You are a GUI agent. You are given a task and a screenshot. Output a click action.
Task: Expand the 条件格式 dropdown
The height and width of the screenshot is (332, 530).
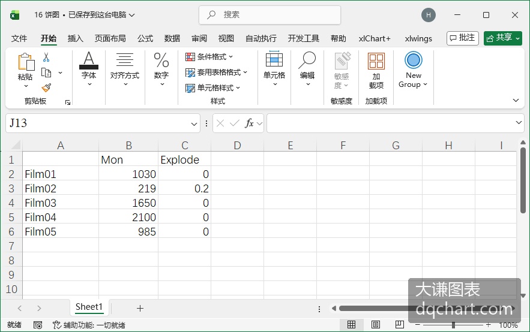(x=230, y=57)
